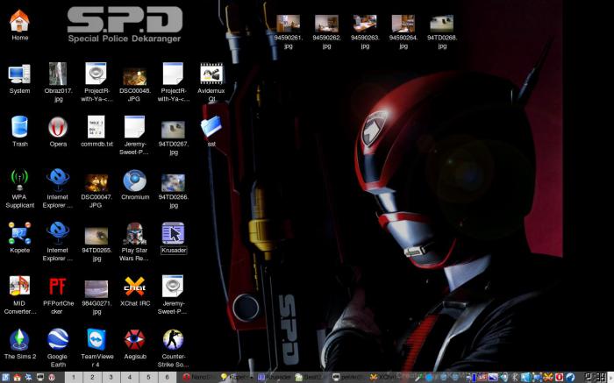Launch The Sims 2 icon
The height and width of the screenshot is (383, 614).
tap(19, 344)
